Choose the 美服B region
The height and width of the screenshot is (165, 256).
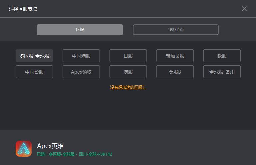click(175, 72)
